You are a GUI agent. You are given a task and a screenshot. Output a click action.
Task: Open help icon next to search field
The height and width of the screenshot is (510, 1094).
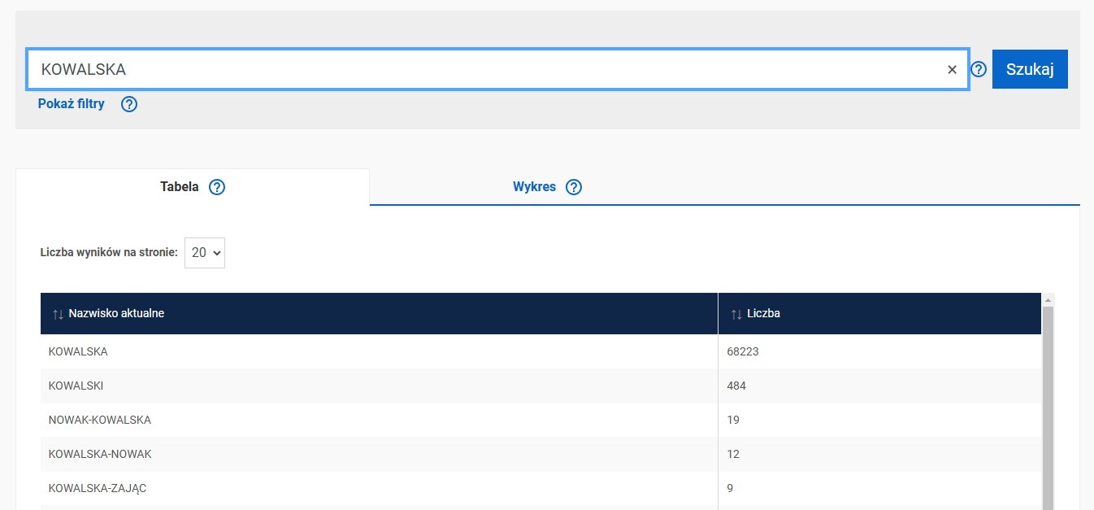click(x=979, y=70)
